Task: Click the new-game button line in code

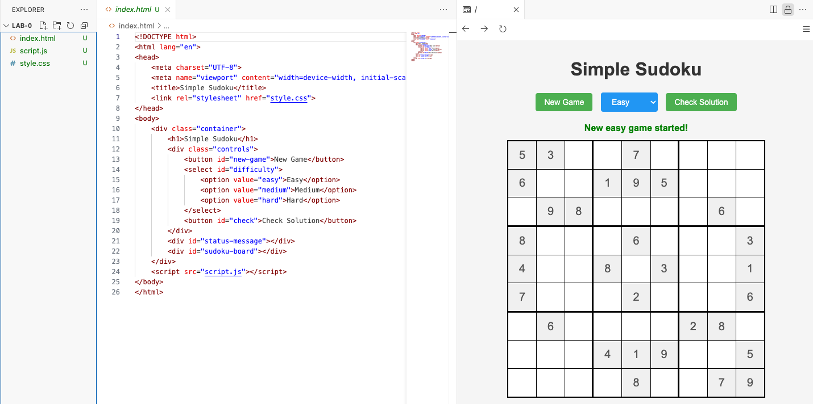Action: click(264, 159)
